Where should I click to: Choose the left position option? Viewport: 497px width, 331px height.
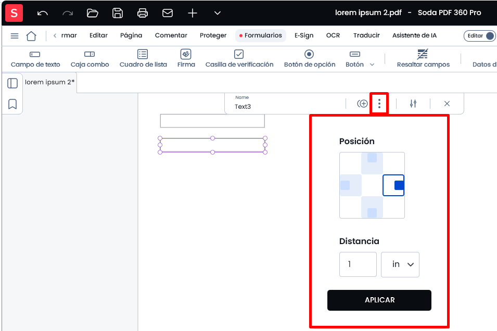click(351, 185)
